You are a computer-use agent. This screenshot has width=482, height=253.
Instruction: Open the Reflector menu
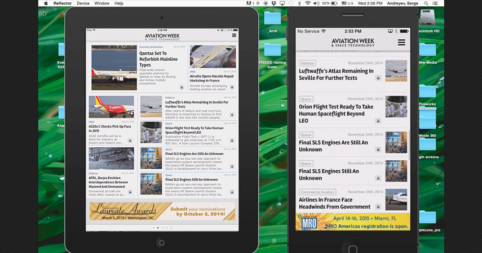(63, 3)
